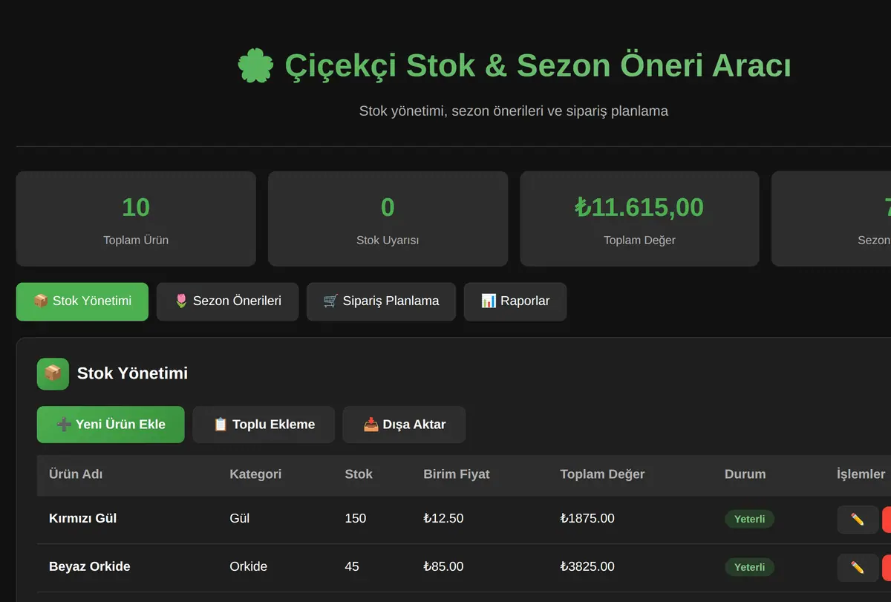Viewport: 891px width, 602px height.
Task: Click the red delete button in Kırmızı Gül row
Action: (887, 520)
